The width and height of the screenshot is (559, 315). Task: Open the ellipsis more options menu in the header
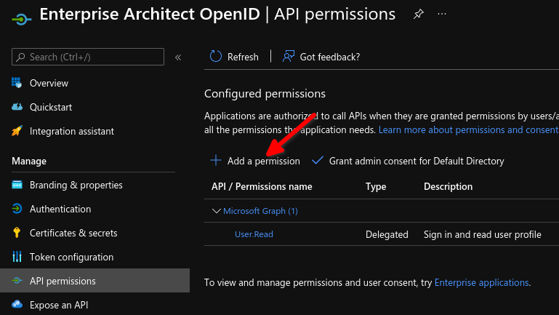(x=442, y=15)
